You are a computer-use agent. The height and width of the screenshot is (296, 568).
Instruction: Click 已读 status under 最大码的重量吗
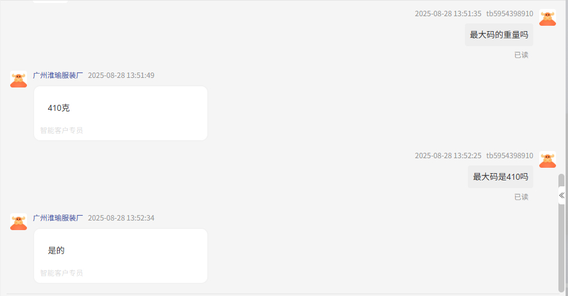(x=521, y=55)
